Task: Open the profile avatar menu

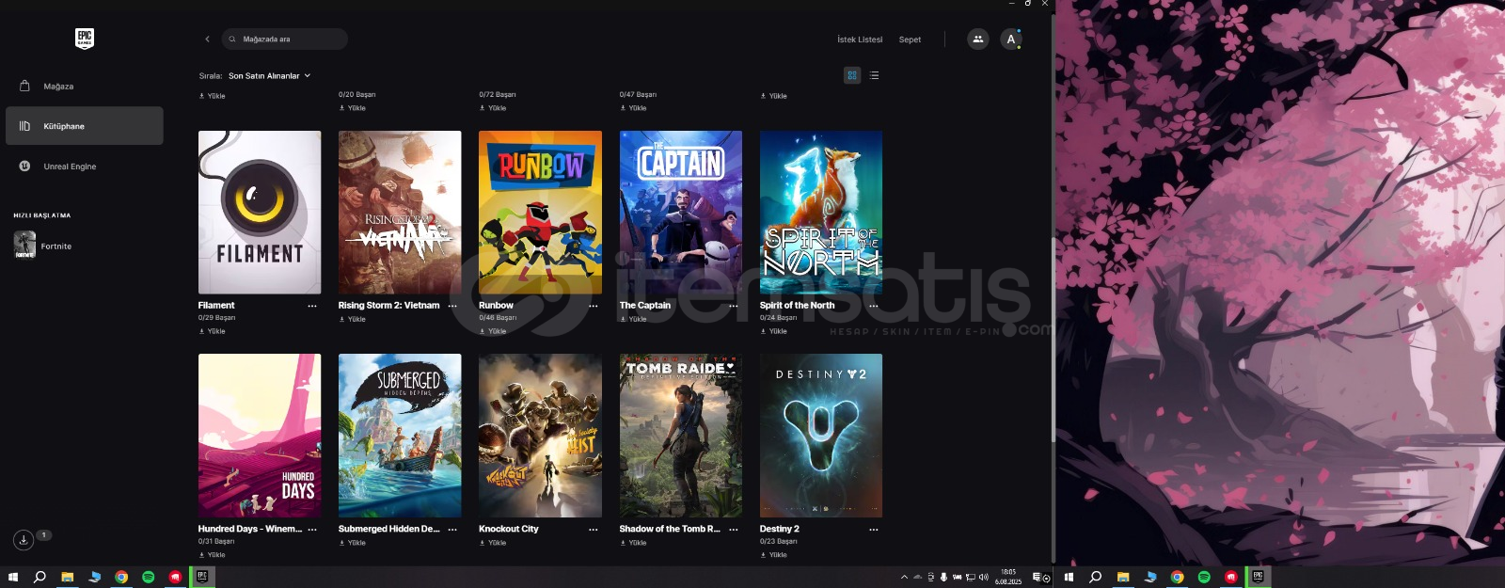Action: [x=1011, y=40]
